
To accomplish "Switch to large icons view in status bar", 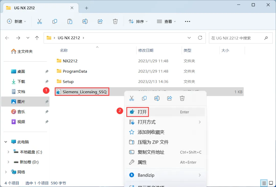I will (x=271, y=183).
